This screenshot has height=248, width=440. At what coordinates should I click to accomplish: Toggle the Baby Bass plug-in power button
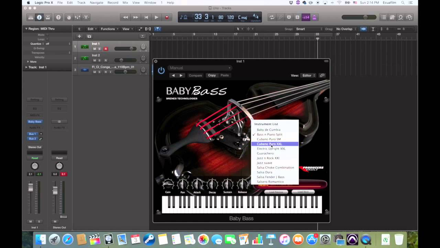tap(161, 71)
